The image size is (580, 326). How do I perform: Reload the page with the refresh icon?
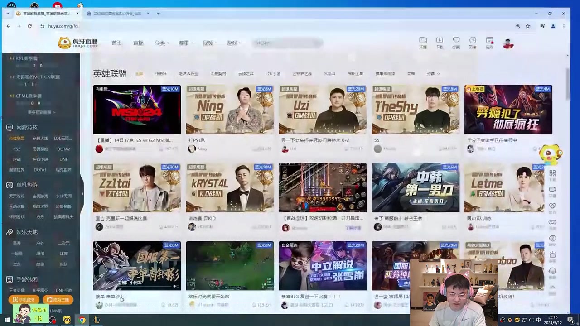coord(29,26)
